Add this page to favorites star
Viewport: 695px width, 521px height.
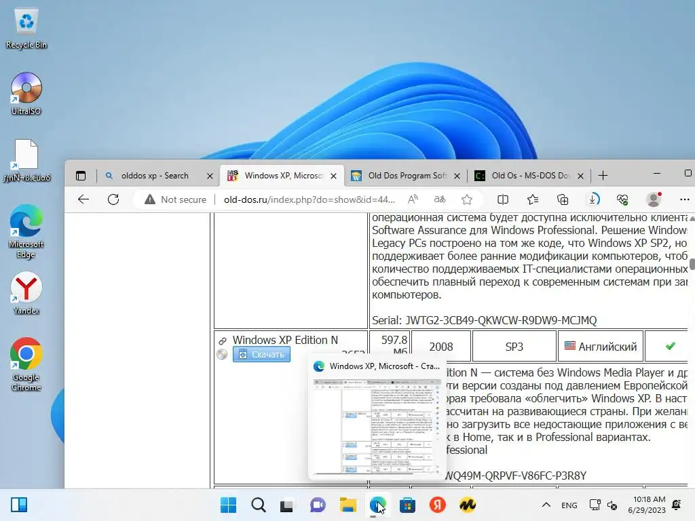[x=467, y=200]
